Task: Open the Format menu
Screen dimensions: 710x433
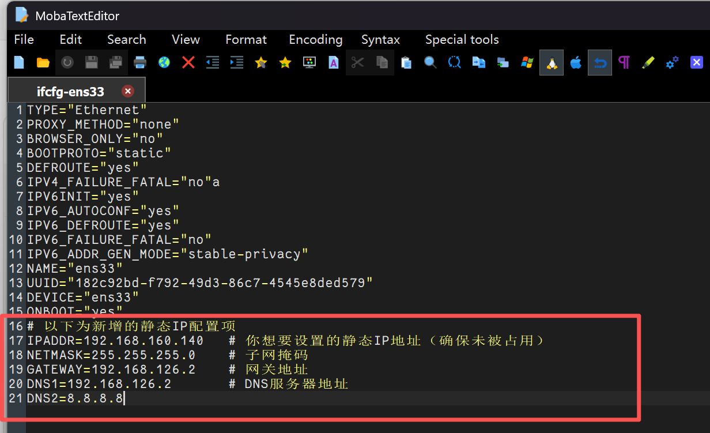Action: [x=246, y=40]
